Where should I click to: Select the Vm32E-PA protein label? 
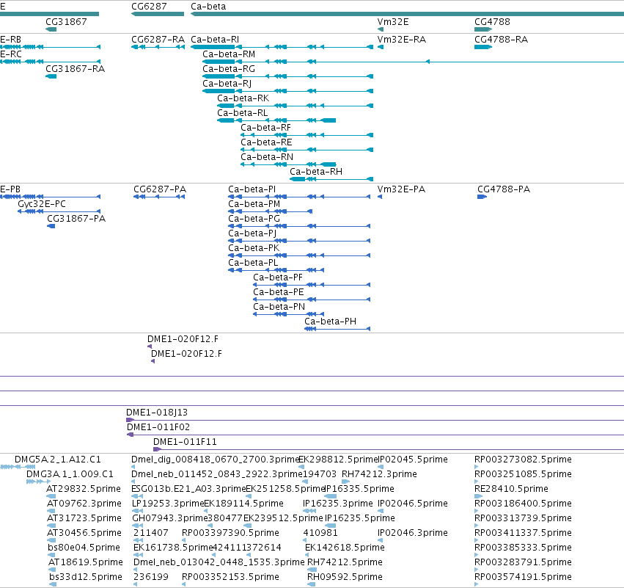(x=401, y=189)
